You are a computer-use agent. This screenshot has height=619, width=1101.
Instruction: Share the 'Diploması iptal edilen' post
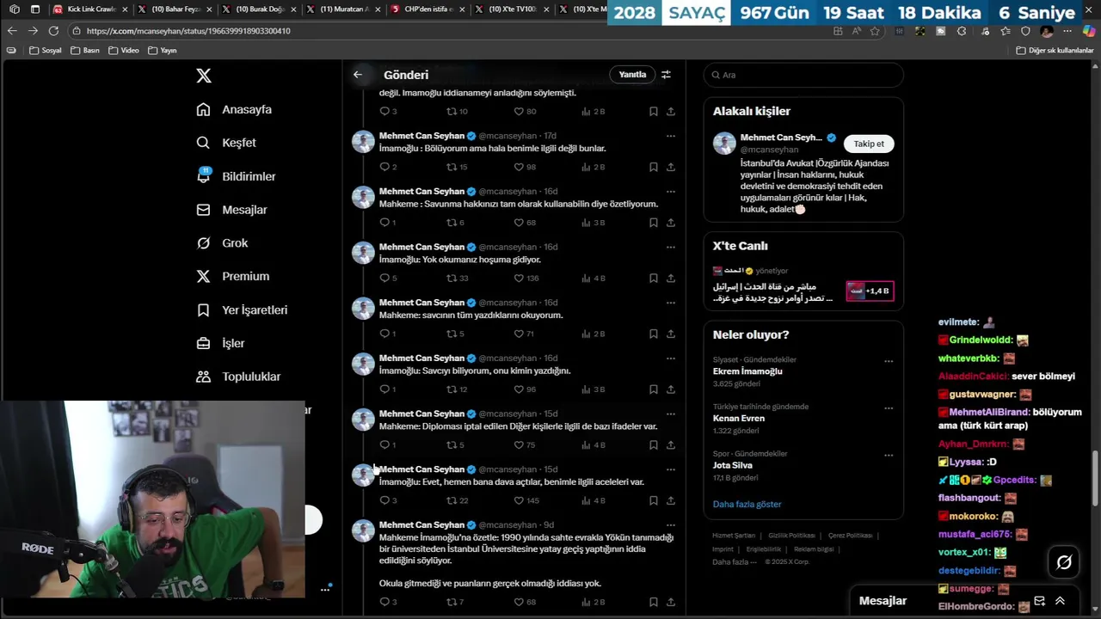point(671,445)
